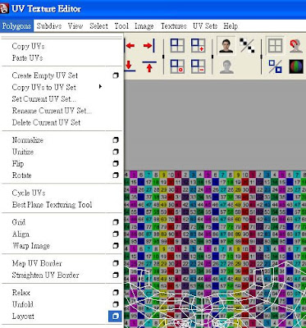Toggle the pixel snap icon
This screenshot has height=328, width=306.
[275, 66]
